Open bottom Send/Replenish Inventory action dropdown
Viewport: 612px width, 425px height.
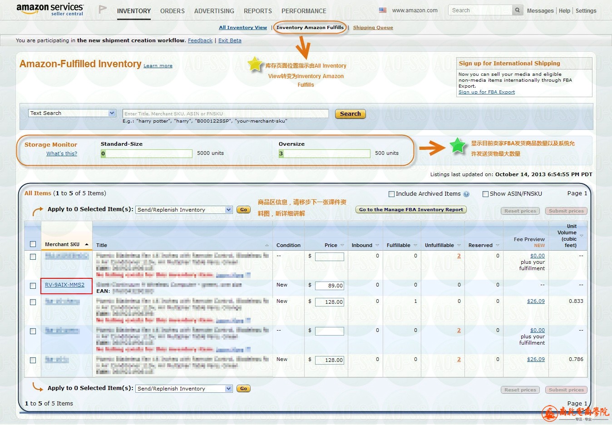tap(184, 389)
